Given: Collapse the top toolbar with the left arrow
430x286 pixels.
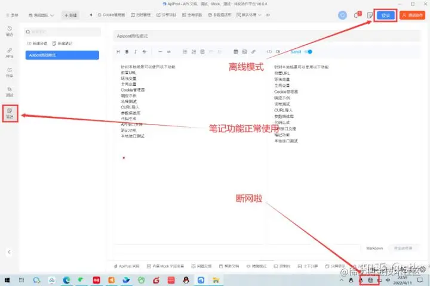Looking at the screenshot, I should click(x=91, y=15).
